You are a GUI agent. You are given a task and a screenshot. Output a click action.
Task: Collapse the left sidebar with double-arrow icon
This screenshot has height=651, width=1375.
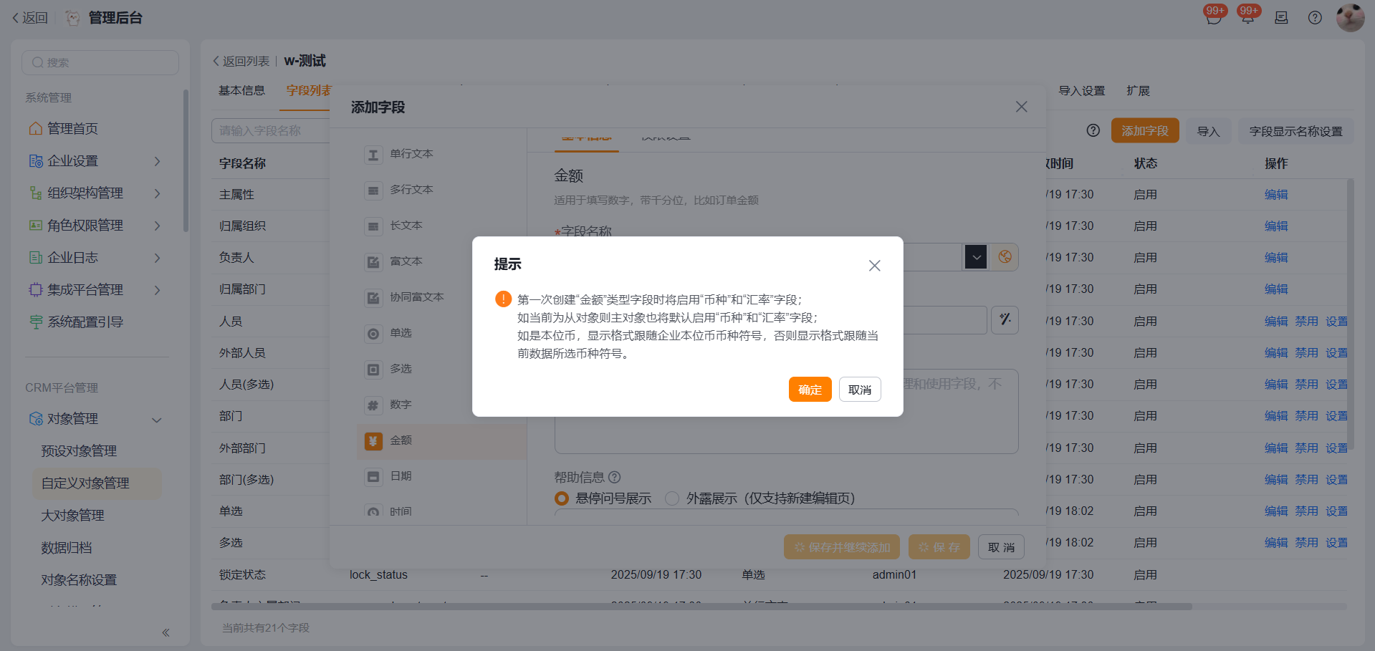(x=166, y=632)
